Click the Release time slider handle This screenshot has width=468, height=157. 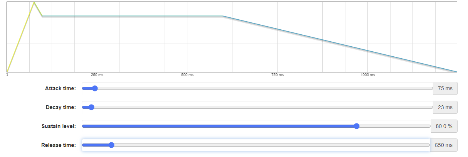(x=111, y=145)
